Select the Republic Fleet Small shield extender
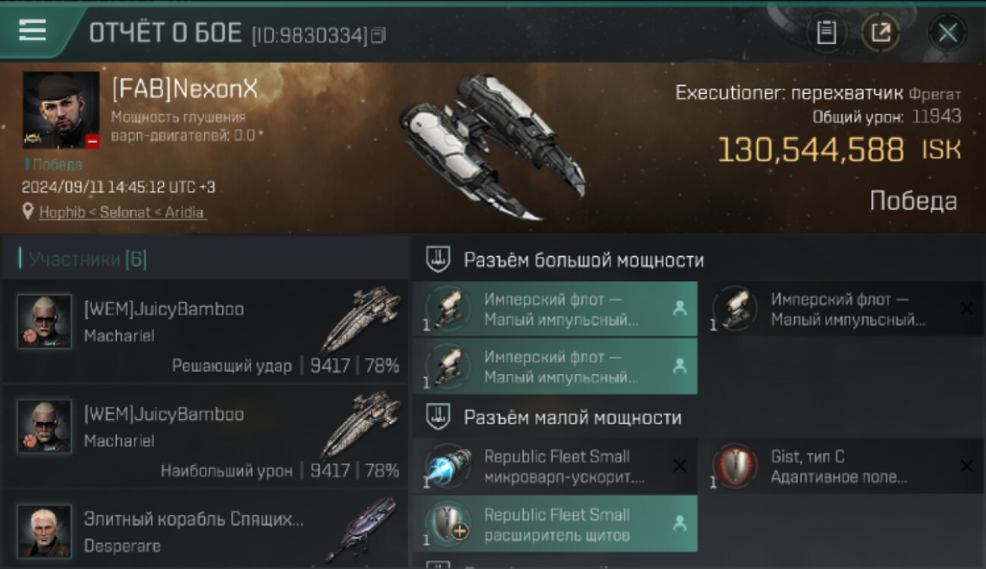Image resolution: width=986 pixels, height=569 pixels. pyautogui.click(x=554, y=523)
